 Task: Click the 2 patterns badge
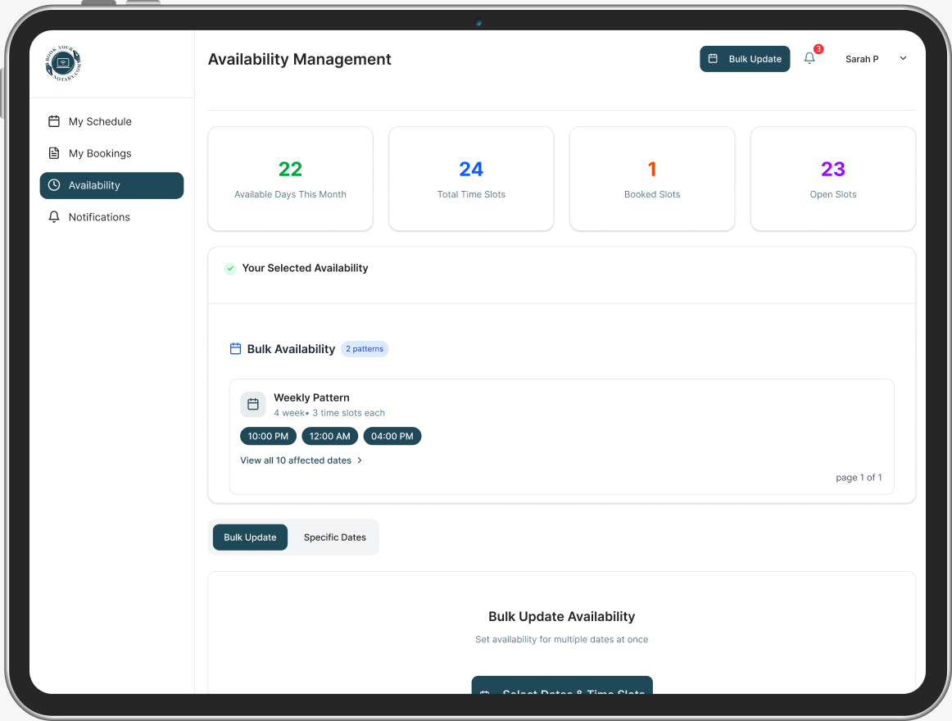365,349
